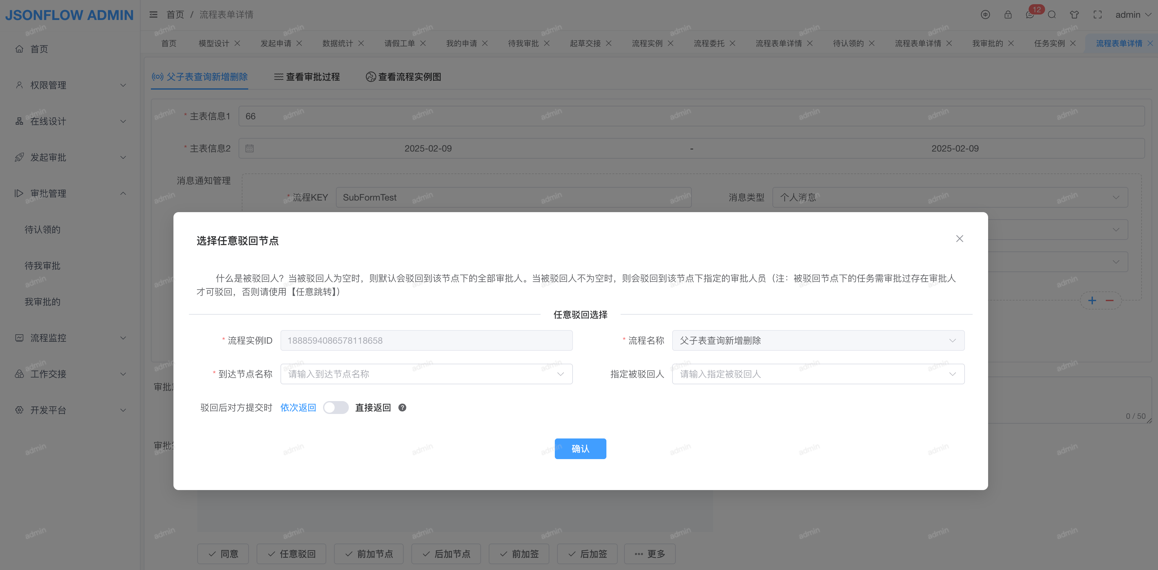Screen dimensions: 1158x570
Task: Switch to 查看审批过程 tab
Action: [x=307, y=77]
